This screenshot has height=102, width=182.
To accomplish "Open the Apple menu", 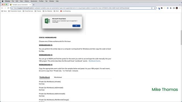I will click(3, 1).
